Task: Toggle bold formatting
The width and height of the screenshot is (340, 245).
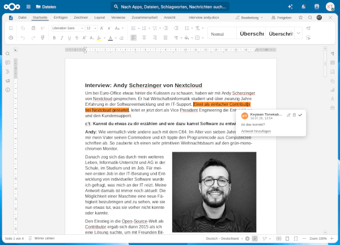Action: coord(54,38)
